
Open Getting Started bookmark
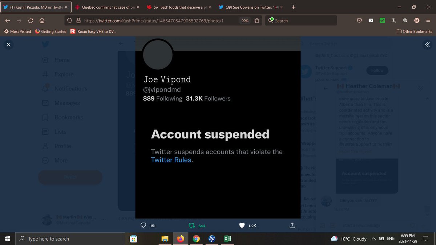51,32
